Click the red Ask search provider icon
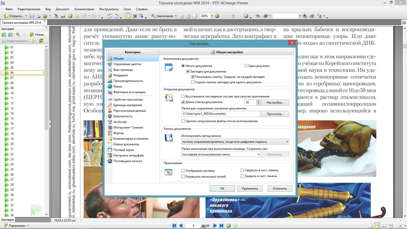The image size is (407, 229). coord(266,16)
